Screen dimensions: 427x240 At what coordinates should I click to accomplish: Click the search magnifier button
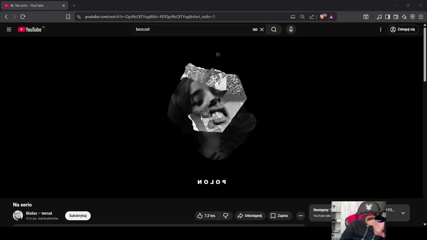(x=274, y=29)
